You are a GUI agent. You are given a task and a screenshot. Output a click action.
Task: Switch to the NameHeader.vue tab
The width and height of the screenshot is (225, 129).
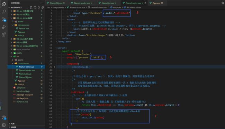click(x=81, y=3)
